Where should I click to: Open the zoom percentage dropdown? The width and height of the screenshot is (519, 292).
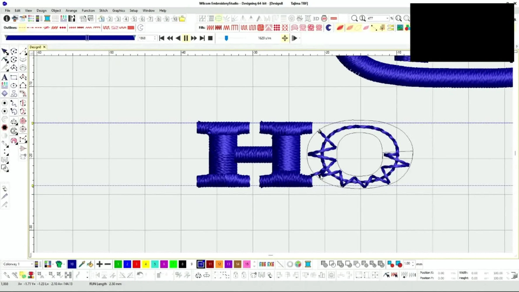pos(387,18)
